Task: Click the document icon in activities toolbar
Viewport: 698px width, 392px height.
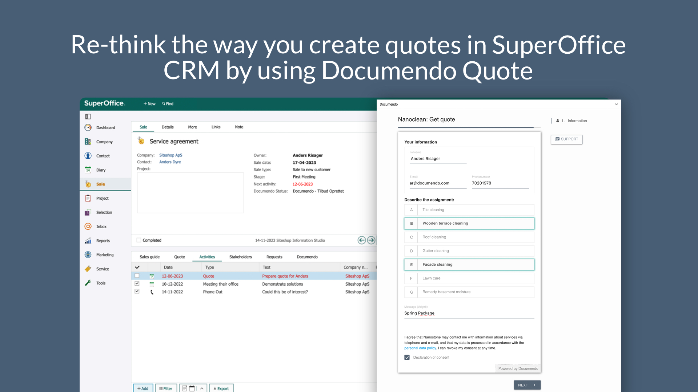Action: tap(184, 388)
